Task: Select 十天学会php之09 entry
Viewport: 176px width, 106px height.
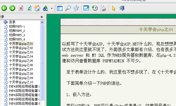Action: point(21,78)
